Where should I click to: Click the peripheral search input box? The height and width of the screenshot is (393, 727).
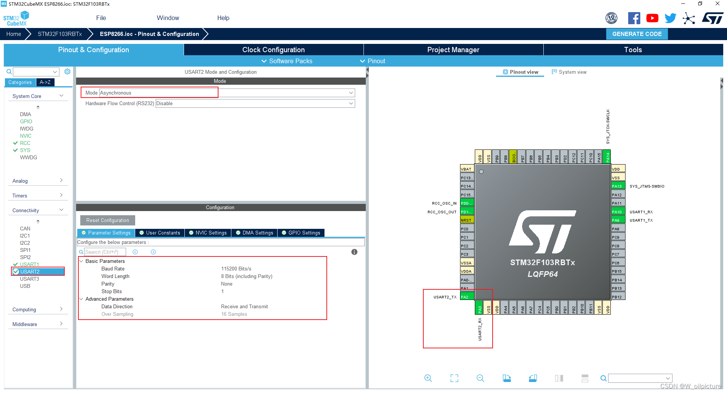(x=36, y=71)
